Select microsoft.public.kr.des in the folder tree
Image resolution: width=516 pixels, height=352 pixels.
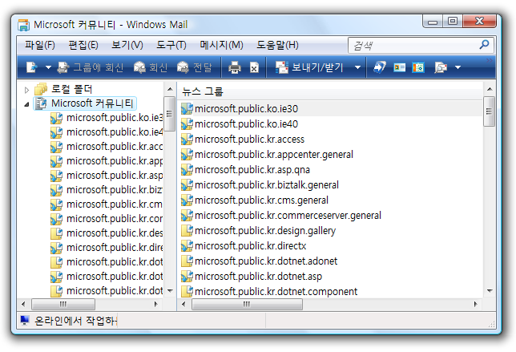[115, 233]
